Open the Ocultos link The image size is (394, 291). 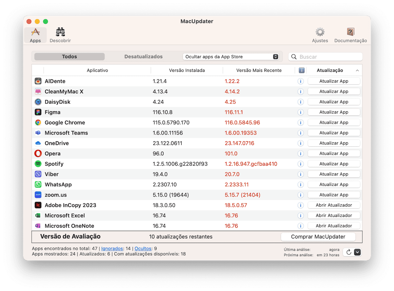point(143,249)
